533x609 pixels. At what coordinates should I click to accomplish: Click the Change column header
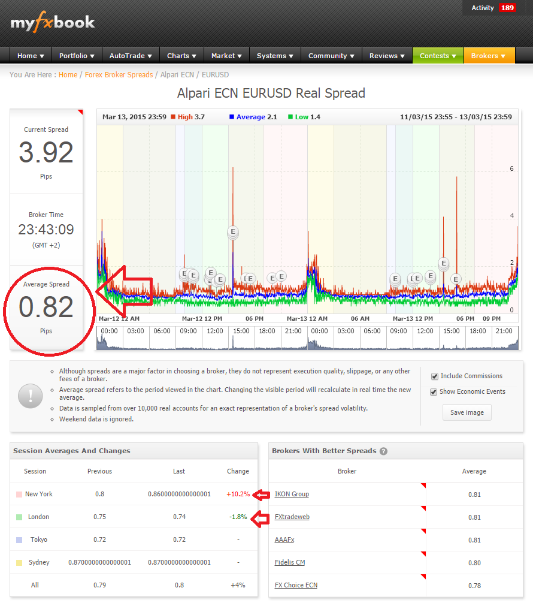(x=238, y=471)
